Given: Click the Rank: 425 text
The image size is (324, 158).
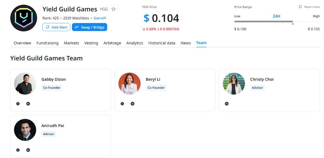Looking at the screenshot, I should (51, 18).
